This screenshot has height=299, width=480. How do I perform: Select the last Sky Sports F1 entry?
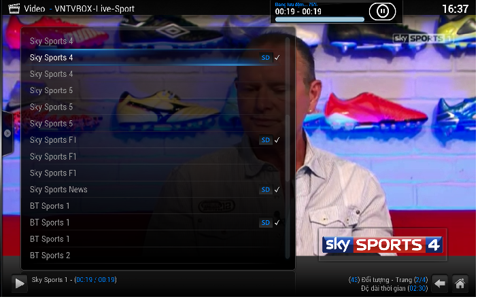coord(156,174)
